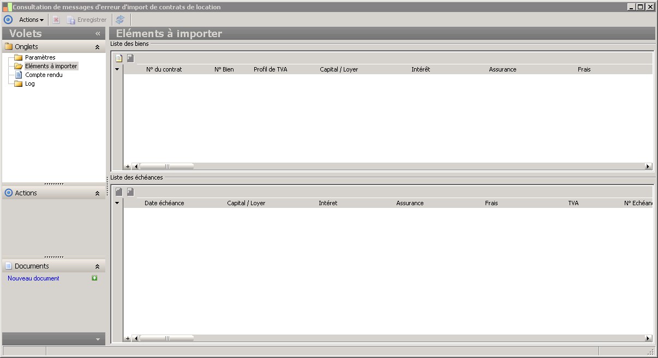Screen dimensions: 658x358
Task: Click the right scroll arrow of Liste des biens
Action: click(648, 166)
